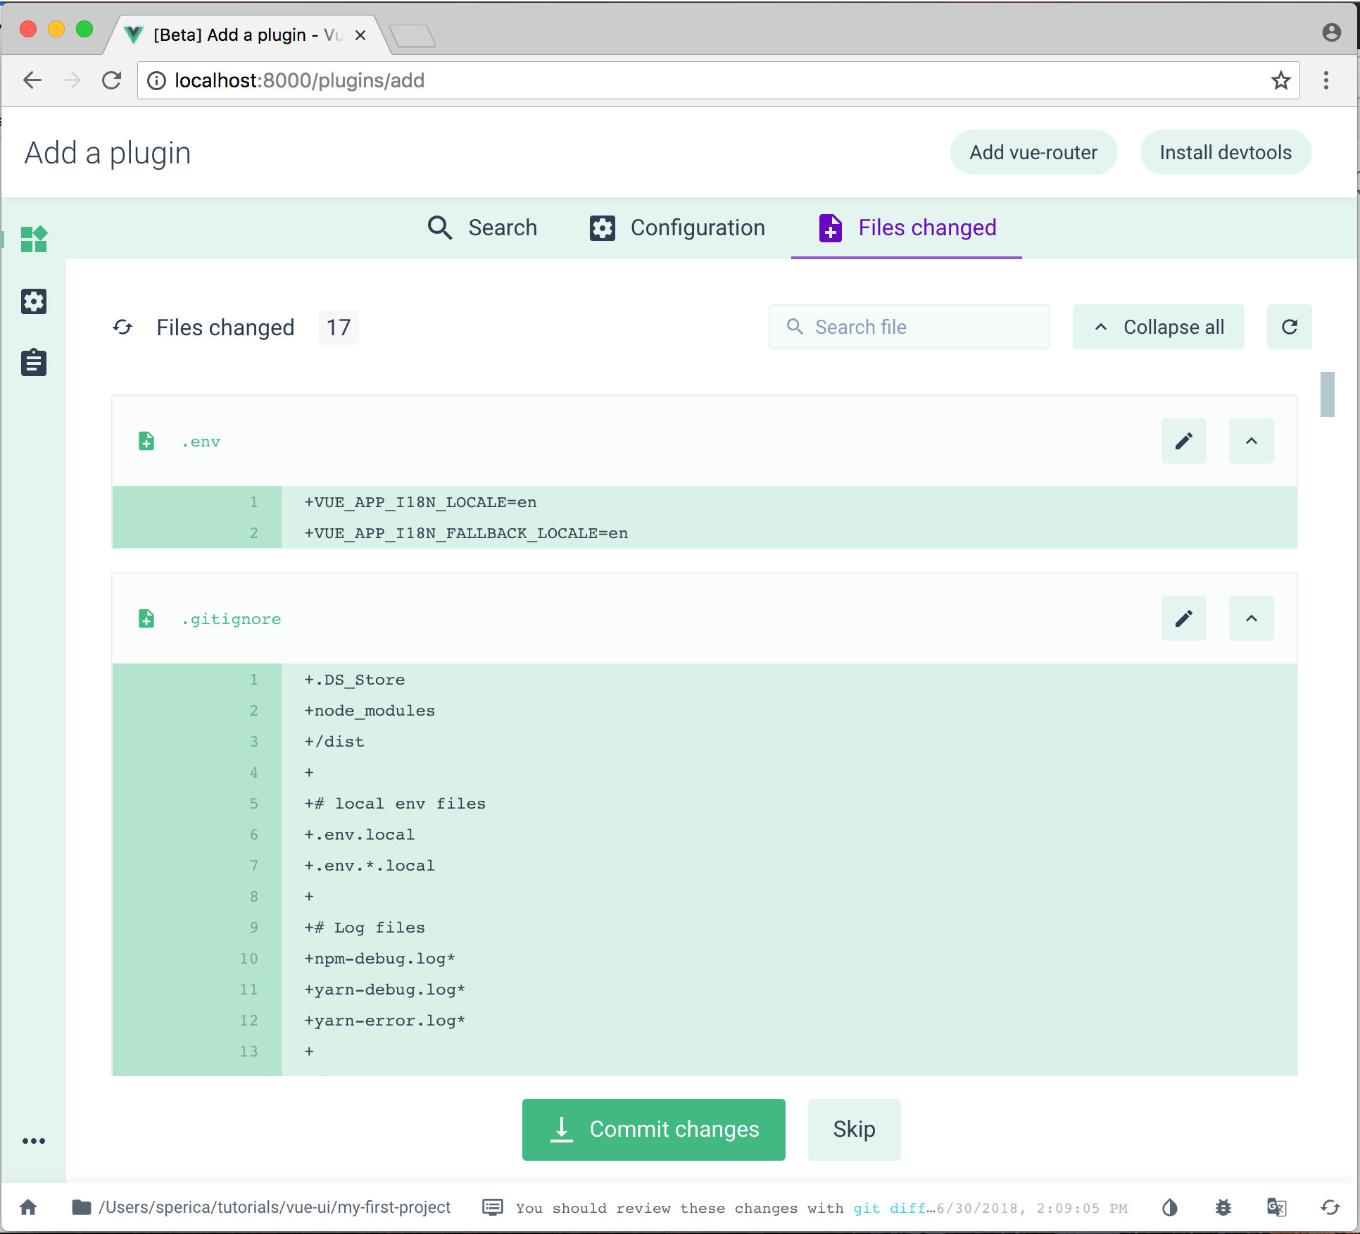Click the Search file input field

pyautogui.click(x=909, y=326)
